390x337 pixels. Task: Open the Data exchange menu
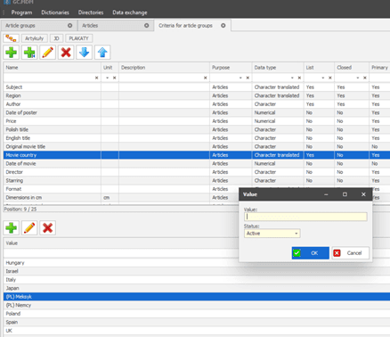coord(130,12)
